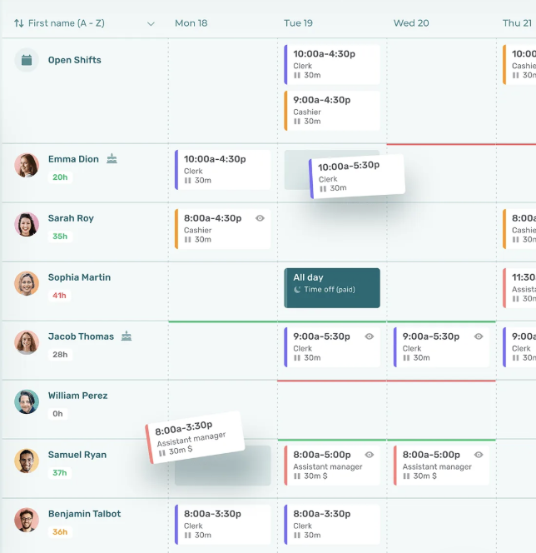Click the Sophia Martin employee name
This screenshot has width=536, height=553.
(79, 277)
